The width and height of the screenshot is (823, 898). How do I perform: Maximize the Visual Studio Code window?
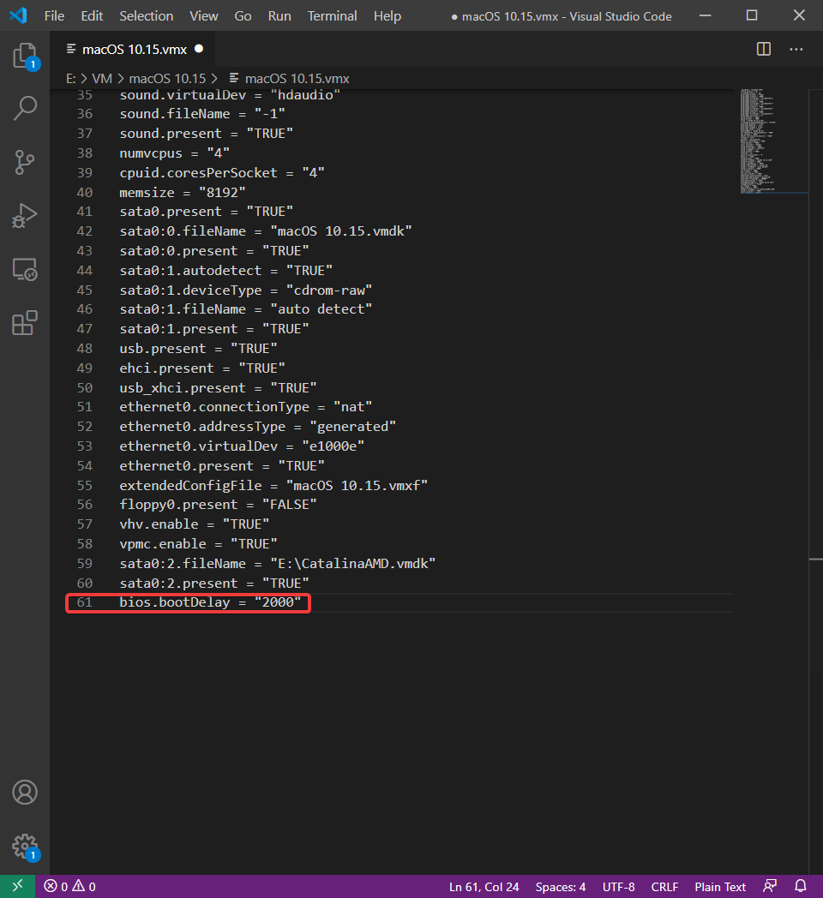tap(751, 15)
